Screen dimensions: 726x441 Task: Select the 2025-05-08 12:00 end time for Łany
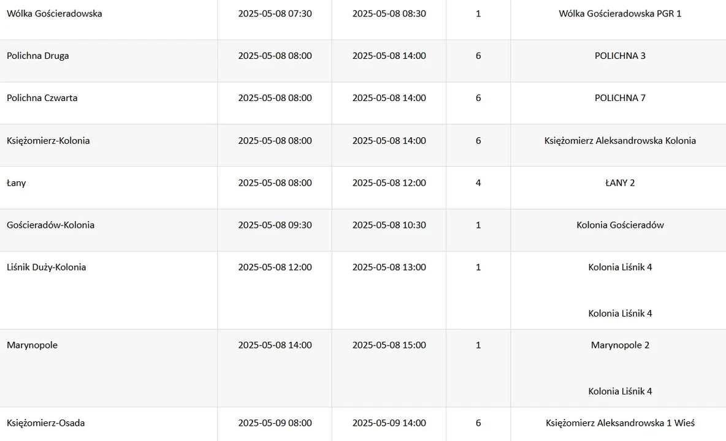[389, 183]
